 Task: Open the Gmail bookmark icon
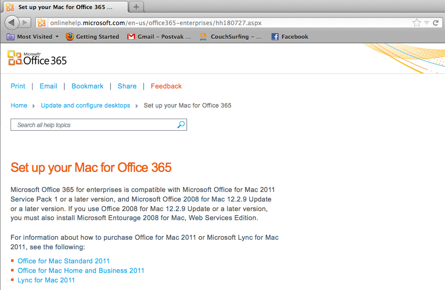(131, 37)
